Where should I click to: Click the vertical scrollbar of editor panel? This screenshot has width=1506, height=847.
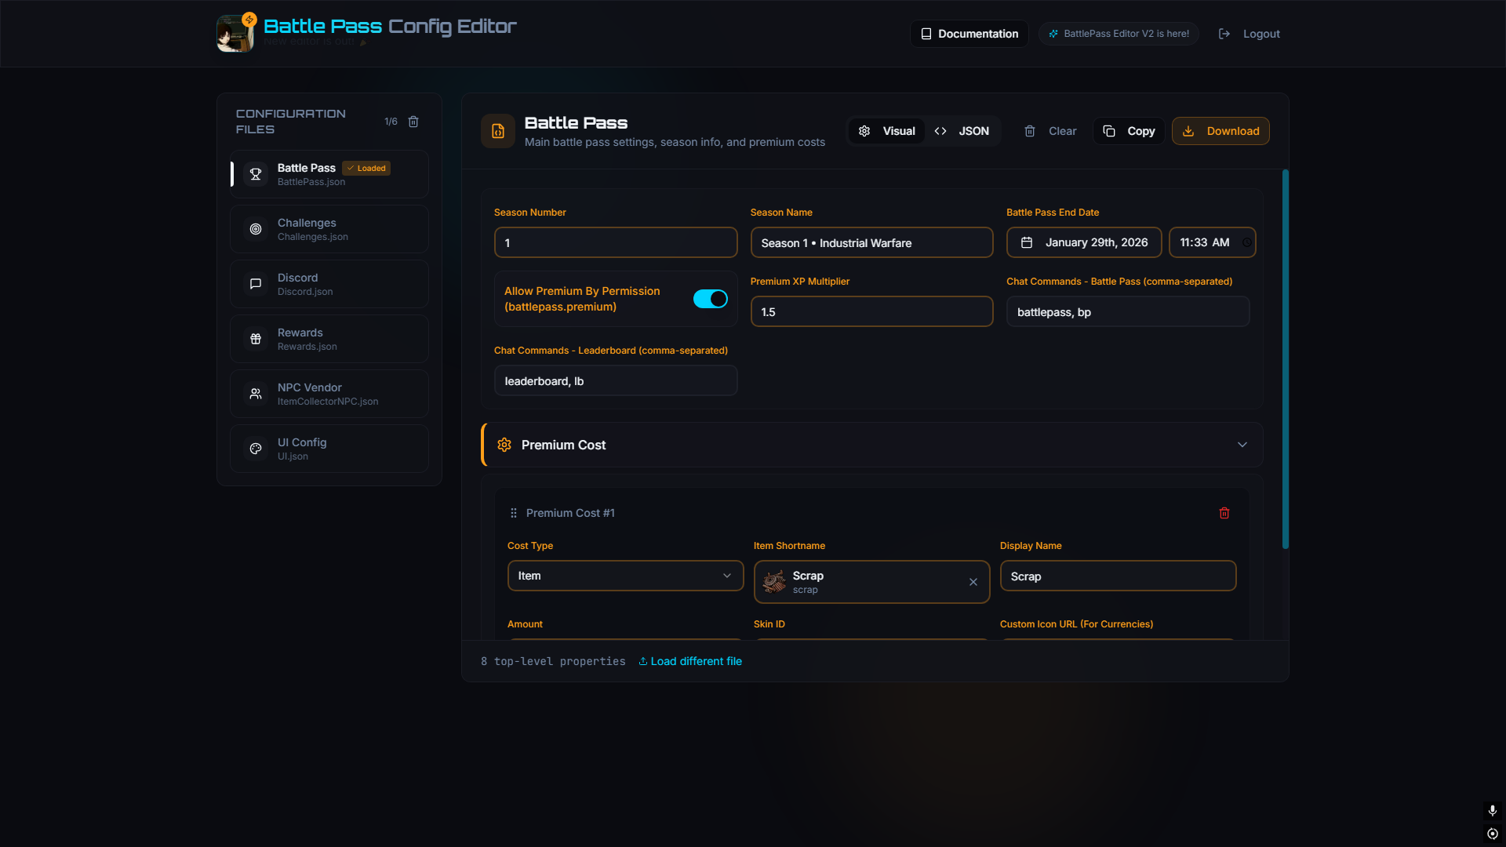tap(1285, 358)
